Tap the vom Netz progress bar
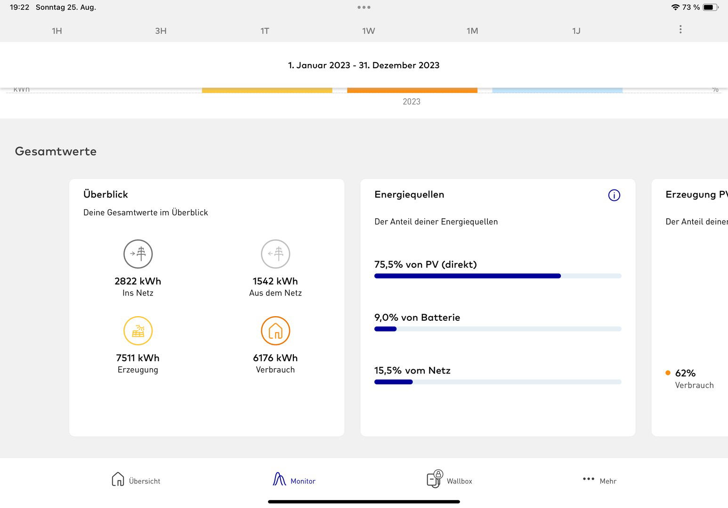728x508 pixels. [498, 382]
